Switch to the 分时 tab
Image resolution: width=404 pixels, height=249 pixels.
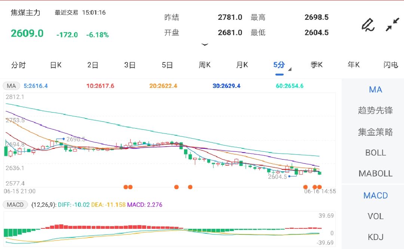click(18, 65)
